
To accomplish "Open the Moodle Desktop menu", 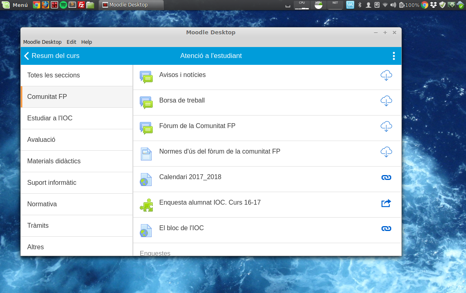I will (42, 42).
